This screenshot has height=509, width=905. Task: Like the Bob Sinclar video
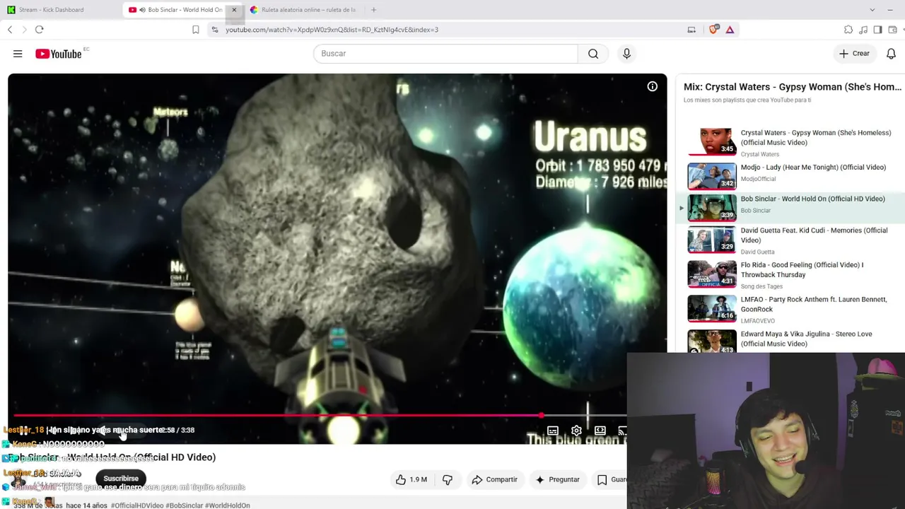tap(411, 479)
